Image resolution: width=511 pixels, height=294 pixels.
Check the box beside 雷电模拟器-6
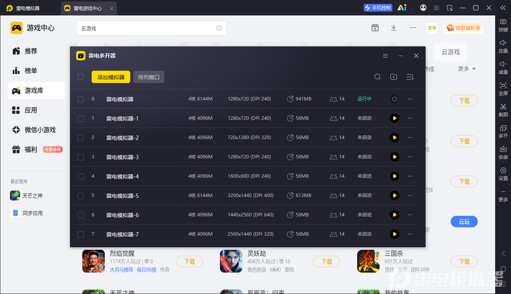[81, 215]
